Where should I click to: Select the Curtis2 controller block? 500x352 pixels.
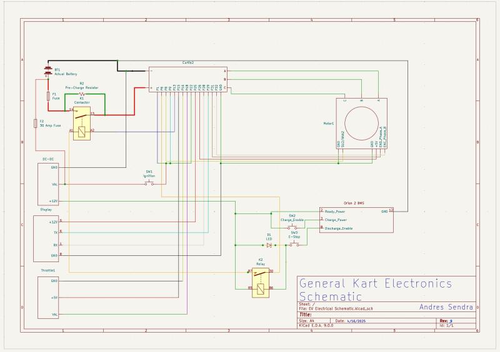[187, 79]
